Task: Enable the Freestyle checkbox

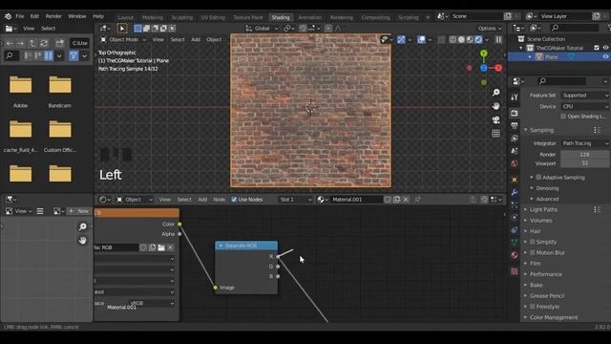Action: coord(533,307)
